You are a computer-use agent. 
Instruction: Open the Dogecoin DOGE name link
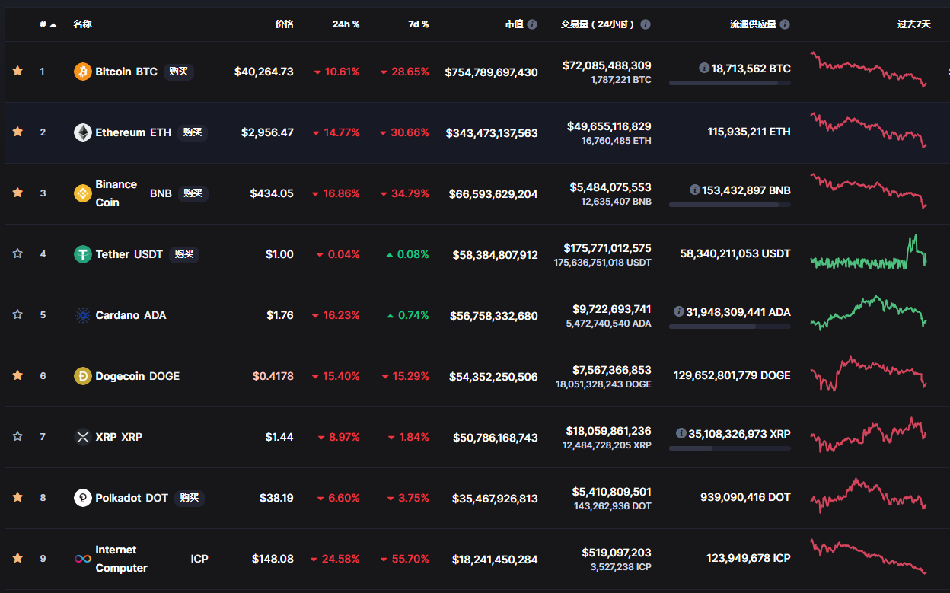tap(138, 376)
